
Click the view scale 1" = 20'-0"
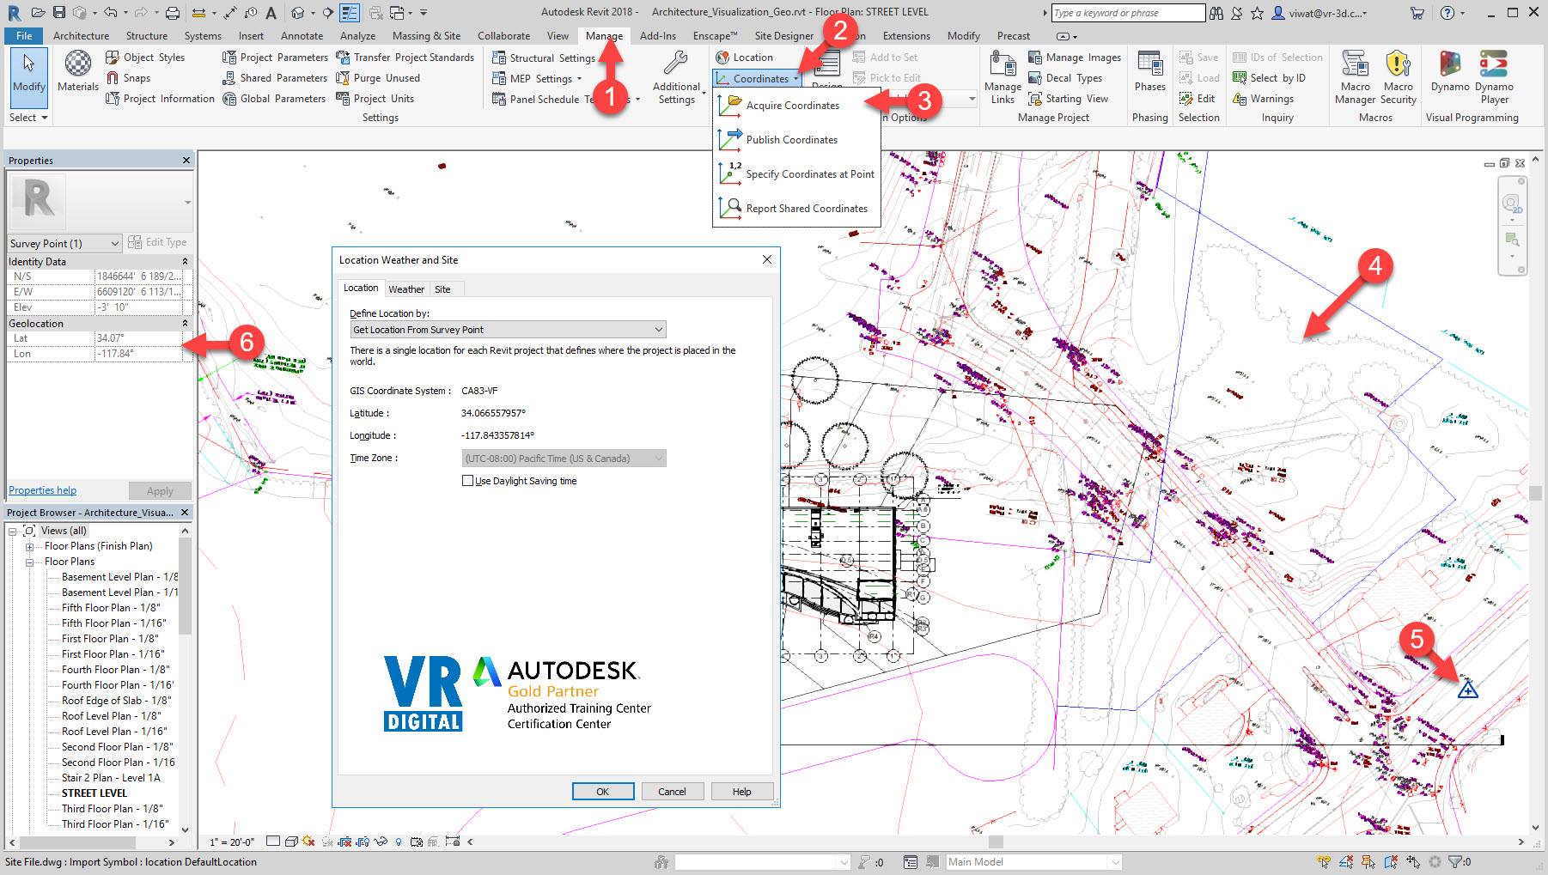tap(231, 842)
